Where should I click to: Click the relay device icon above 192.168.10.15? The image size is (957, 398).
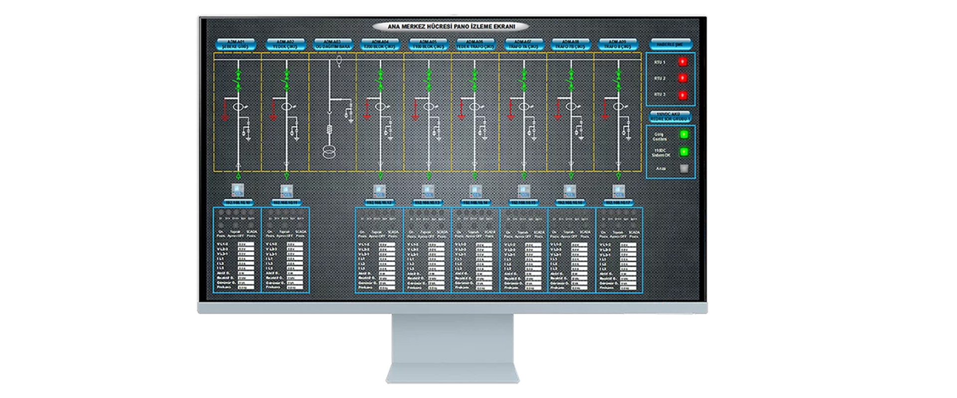tap(523, 191)
